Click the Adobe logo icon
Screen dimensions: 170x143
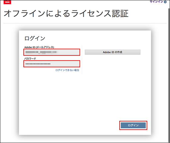point(7,2)
